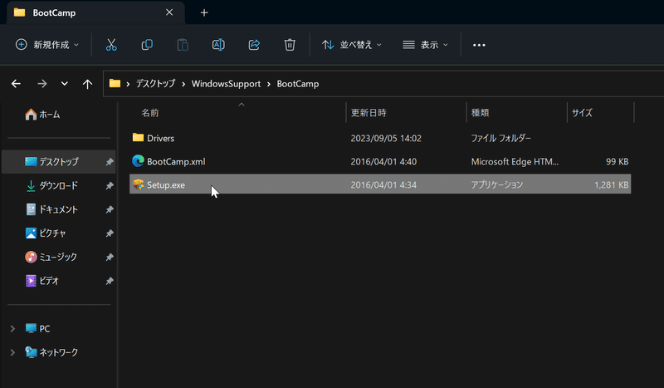Viewport: 664px width, 388px height.
Task: Click the 1,281 KB size cell
Action: (611, 184)
